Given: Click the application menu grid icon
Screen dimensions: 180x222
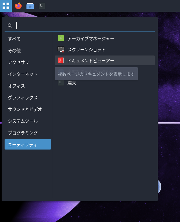Looking at the screenshot, I should tap(6, 6).
